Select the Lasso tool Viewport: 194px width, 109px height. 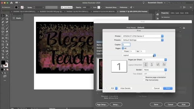coord(7,19)
